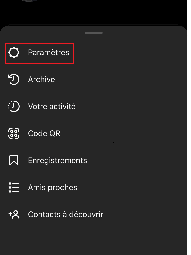The width and height of the screenshot is (191, 255).
Task: Tap the Archive clock-arrow icon
Action: (14, 79)
